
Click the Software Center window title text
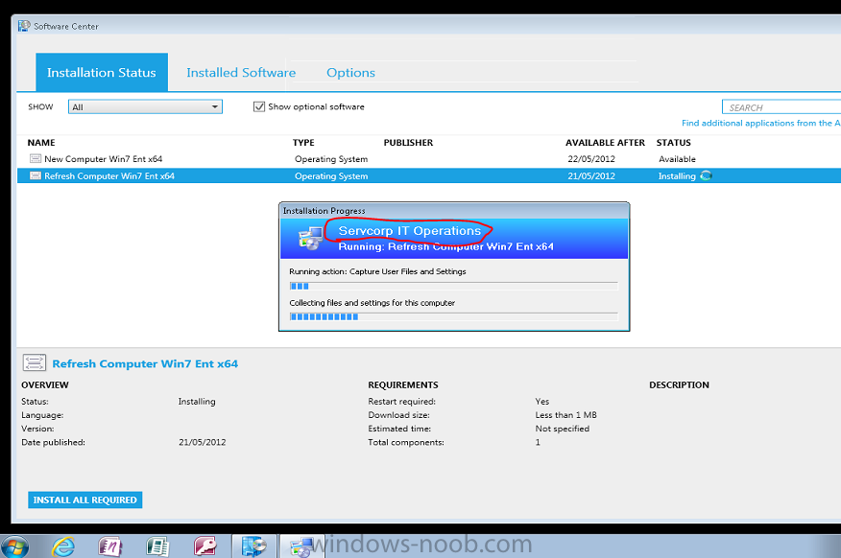[x=66, y=26]
